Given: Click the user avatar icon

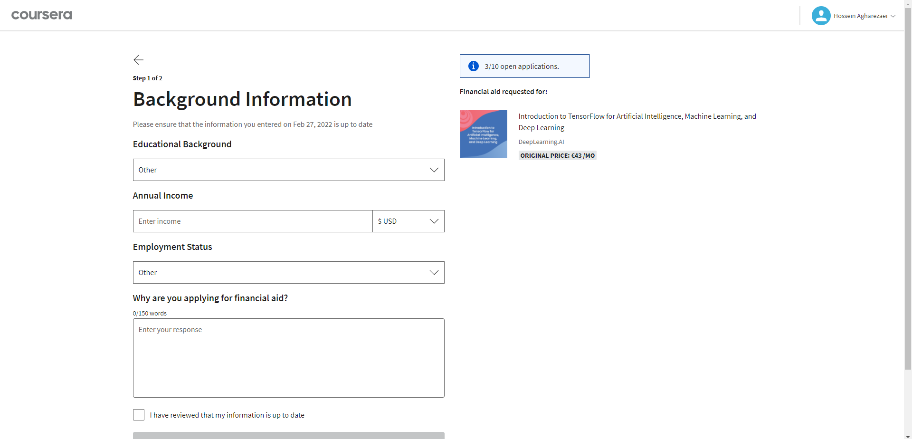Looking at the screenshot, I should 820,15.
